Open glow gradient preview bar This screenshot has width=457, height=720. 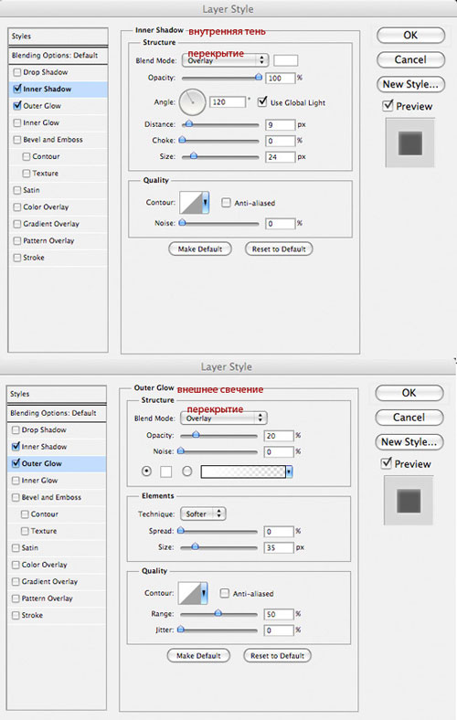point(243,471)
